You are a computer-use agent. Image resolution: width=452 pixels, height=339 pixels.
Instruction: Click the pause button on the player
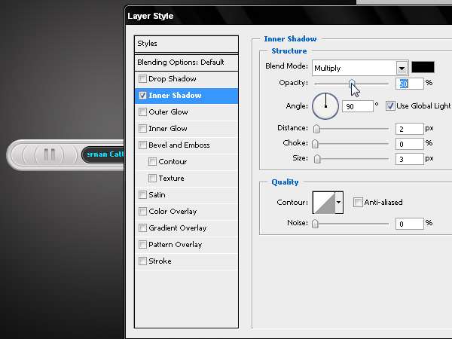(50, 154)
